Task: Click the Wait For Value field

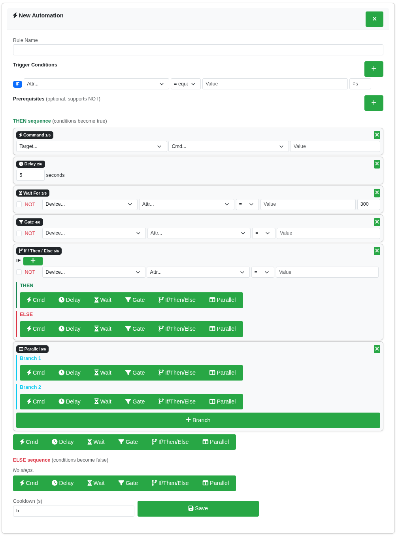Action: [308, 204]
